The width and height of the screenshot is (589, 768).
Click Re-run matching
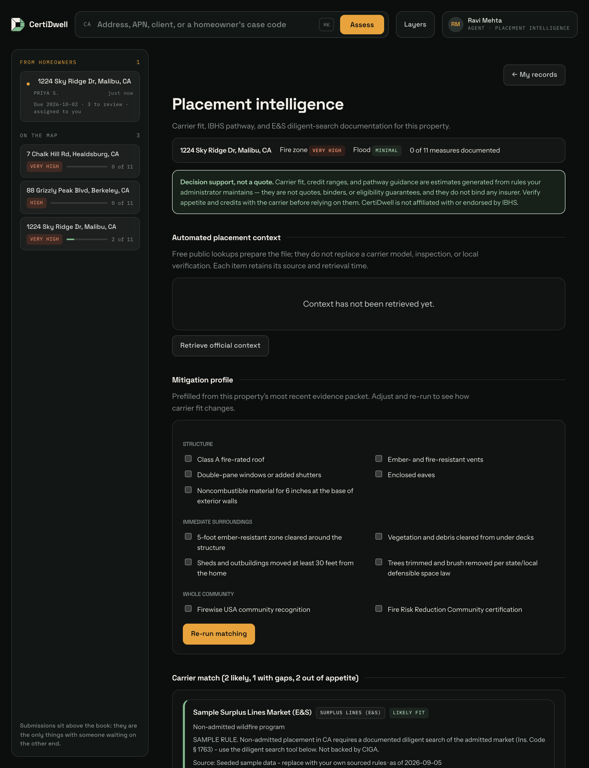pos(219,634)
